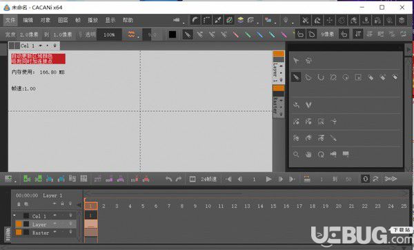
Task: Click the black stroke color swatch
Action: tap(172, 35)
